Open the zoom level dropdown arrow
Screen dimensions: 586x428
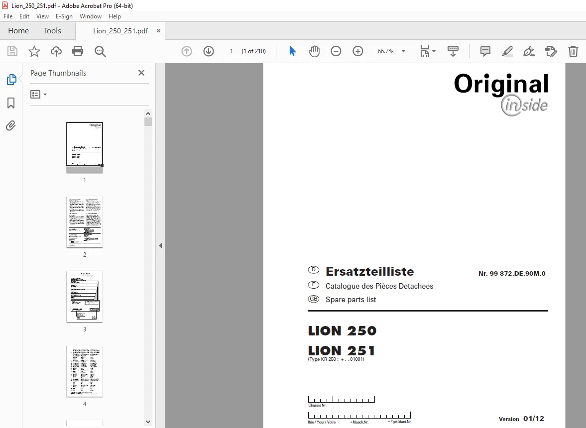coord(403,51)
